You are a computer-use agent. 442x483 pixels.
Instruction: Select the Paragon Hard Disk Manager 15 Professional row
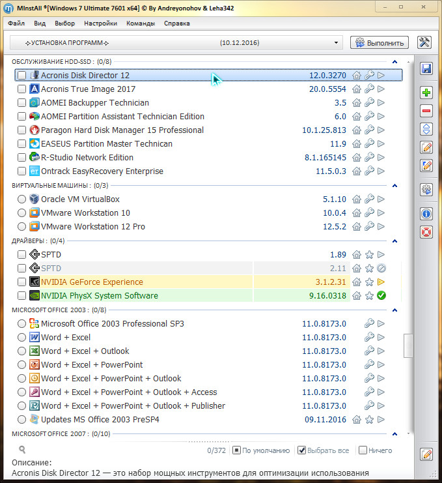208,130
